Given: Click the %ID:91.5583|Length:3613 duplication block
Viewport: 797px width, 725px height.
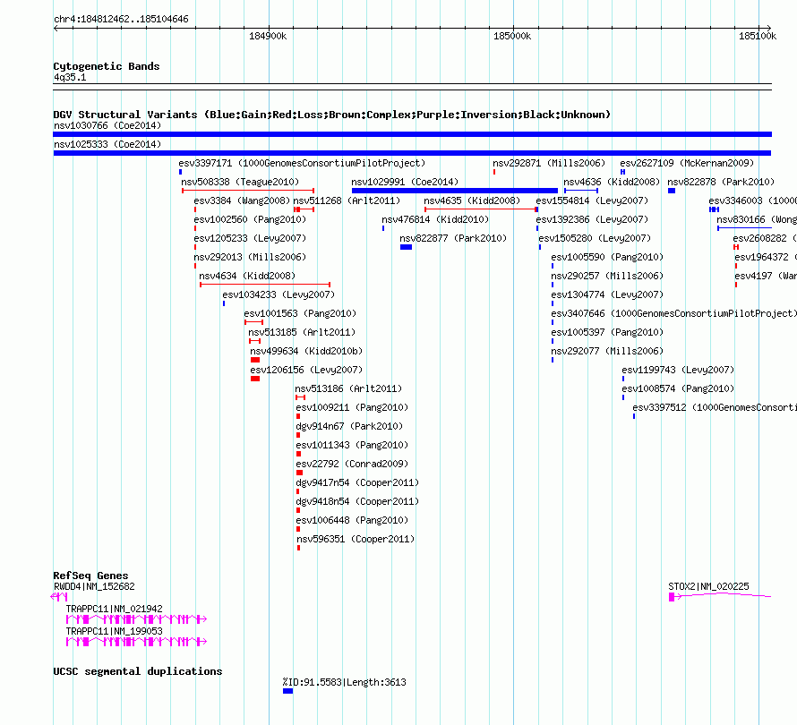Looking at the screenshot, I should coord(287,691).
